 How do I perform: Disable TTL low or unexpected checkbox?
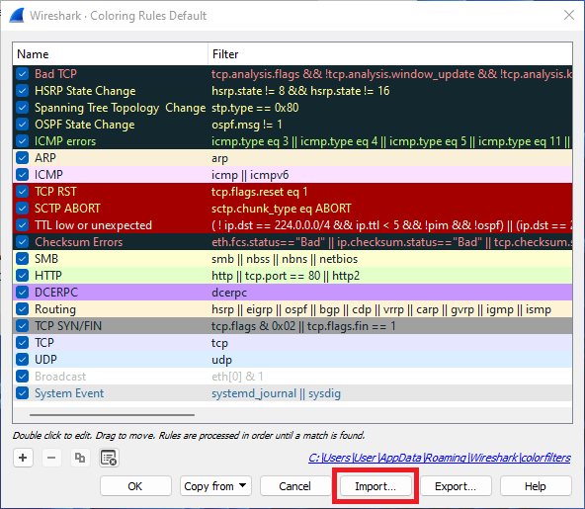[x=23, y=225]
